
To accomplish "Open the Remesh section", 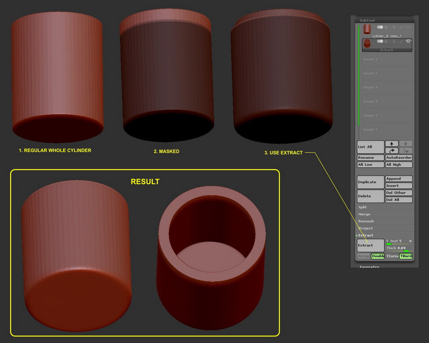I will (366, 221).
